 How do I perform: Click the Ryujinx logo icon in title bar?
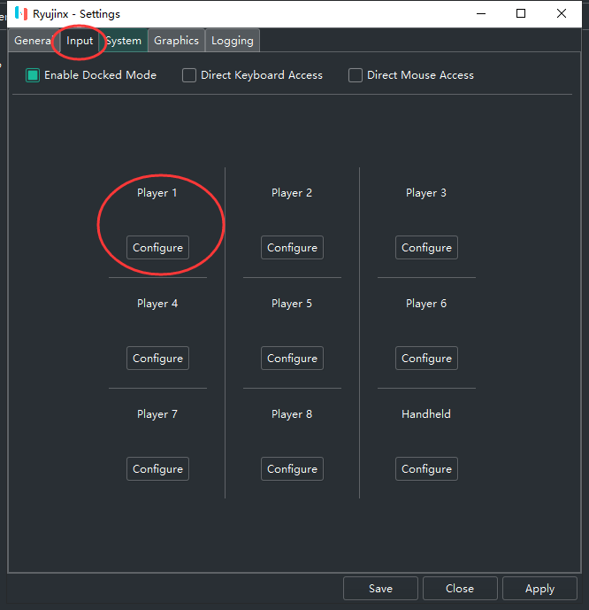point(21,14)
